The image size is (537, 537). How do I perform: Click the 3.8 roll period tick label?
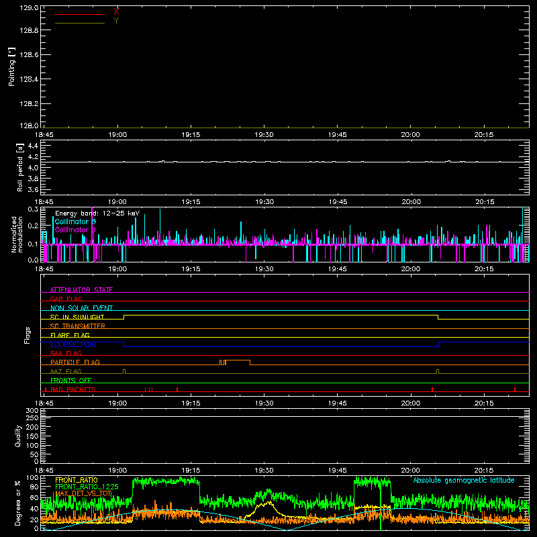tap(33, 179)
